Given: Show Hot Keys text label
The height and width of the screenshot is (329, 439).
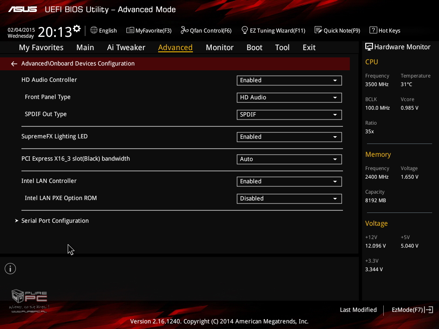Looking at the screenshot, I should (x=389, y=31).
